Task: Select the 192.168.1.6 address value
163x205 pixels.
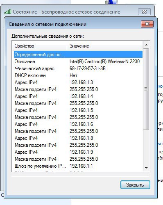Action: pos(81,124)
